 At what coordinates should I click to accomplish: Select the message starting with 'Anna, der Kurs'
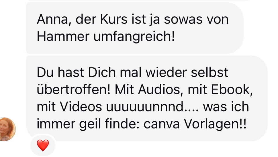coord(135,28)
